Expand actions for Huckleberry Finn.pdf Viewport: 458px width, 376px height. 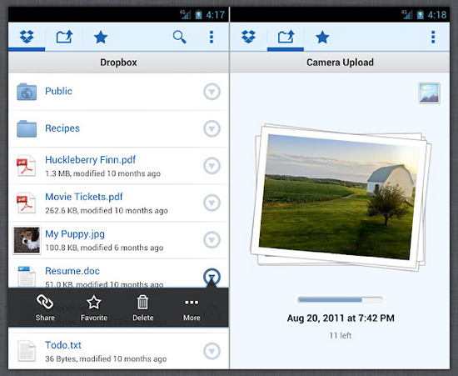click(x=212, y=165)
